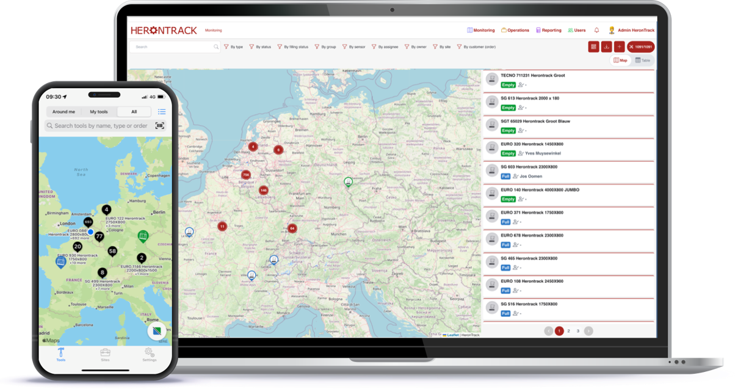
Task: Click the red plus add button
Action: (x=619, y=46)
